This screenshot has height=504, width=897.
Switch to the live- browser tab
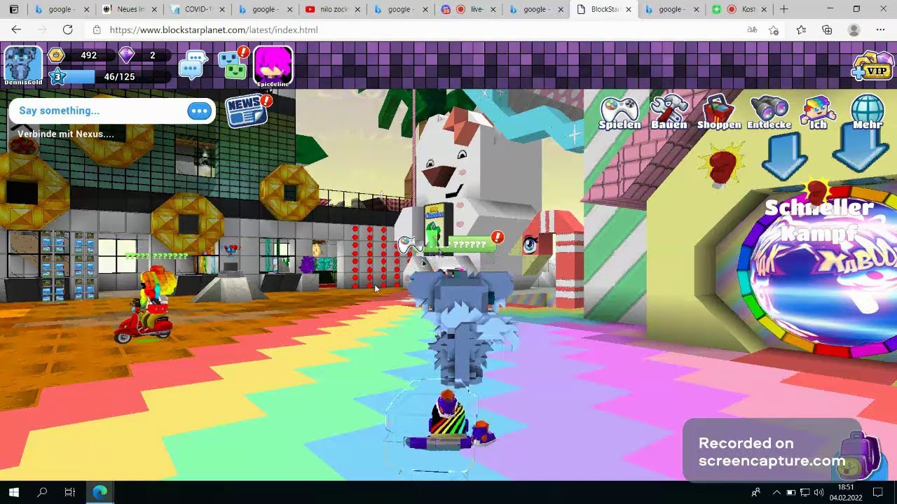467,9
